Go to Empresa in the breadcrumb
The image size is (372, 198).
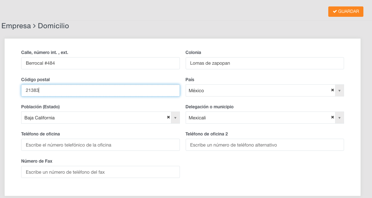(x=16, y=26)
